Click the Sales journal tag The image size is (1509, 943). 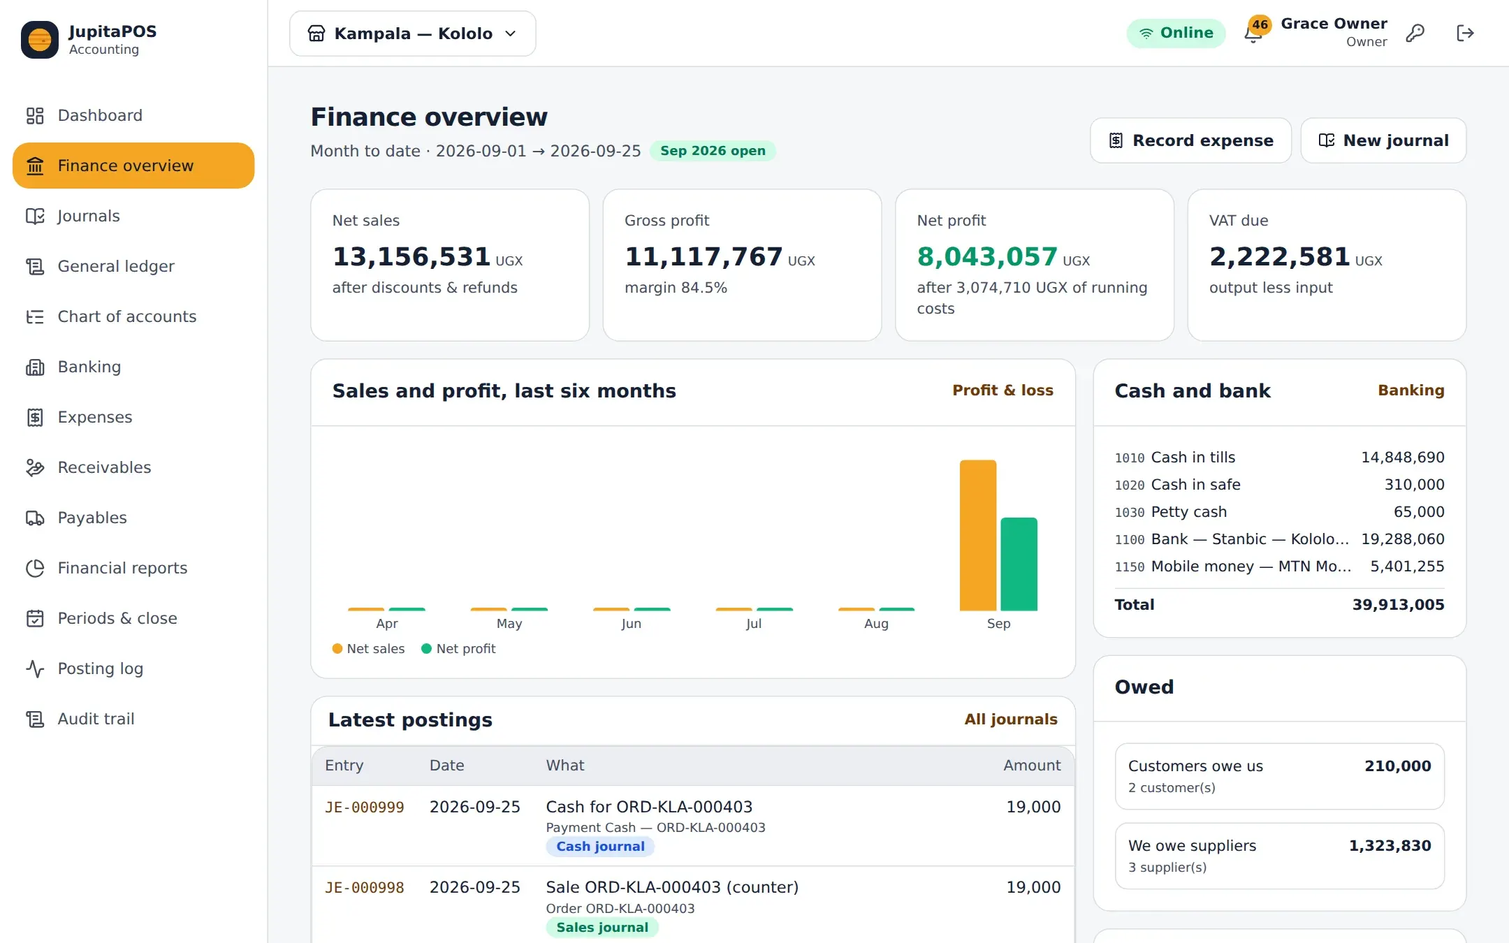click(602, 928)
